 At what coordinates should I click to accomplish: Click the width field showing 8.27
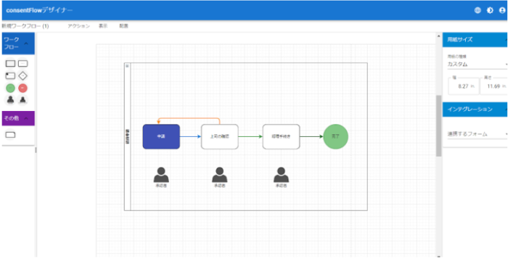point(464,86)
